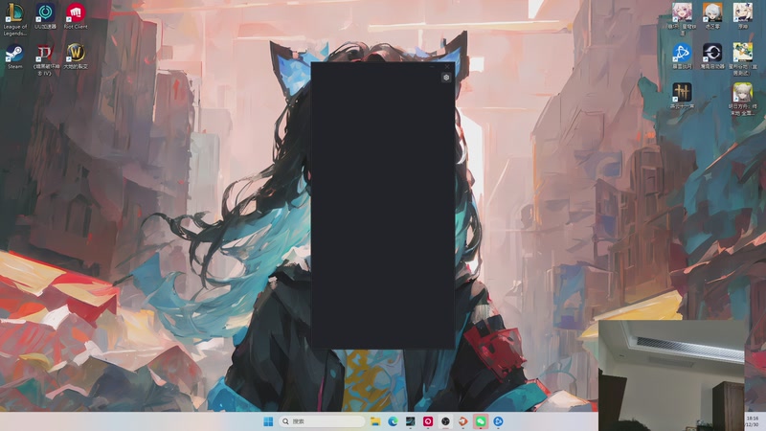
Task: Open the blue Battle.net desktop shortcut
Action: pos(682,57)
